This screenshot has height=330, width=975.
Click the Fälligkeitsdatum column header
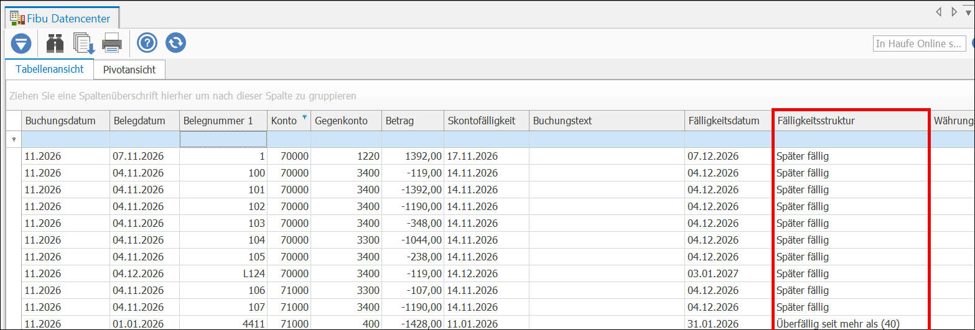[728, 121]
